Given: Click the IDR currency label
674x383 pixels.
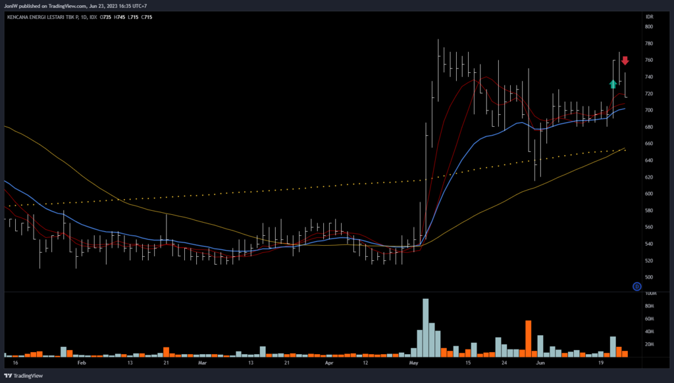Looking at the screenshot, I should pyautogui.click(x=648, y=16).
